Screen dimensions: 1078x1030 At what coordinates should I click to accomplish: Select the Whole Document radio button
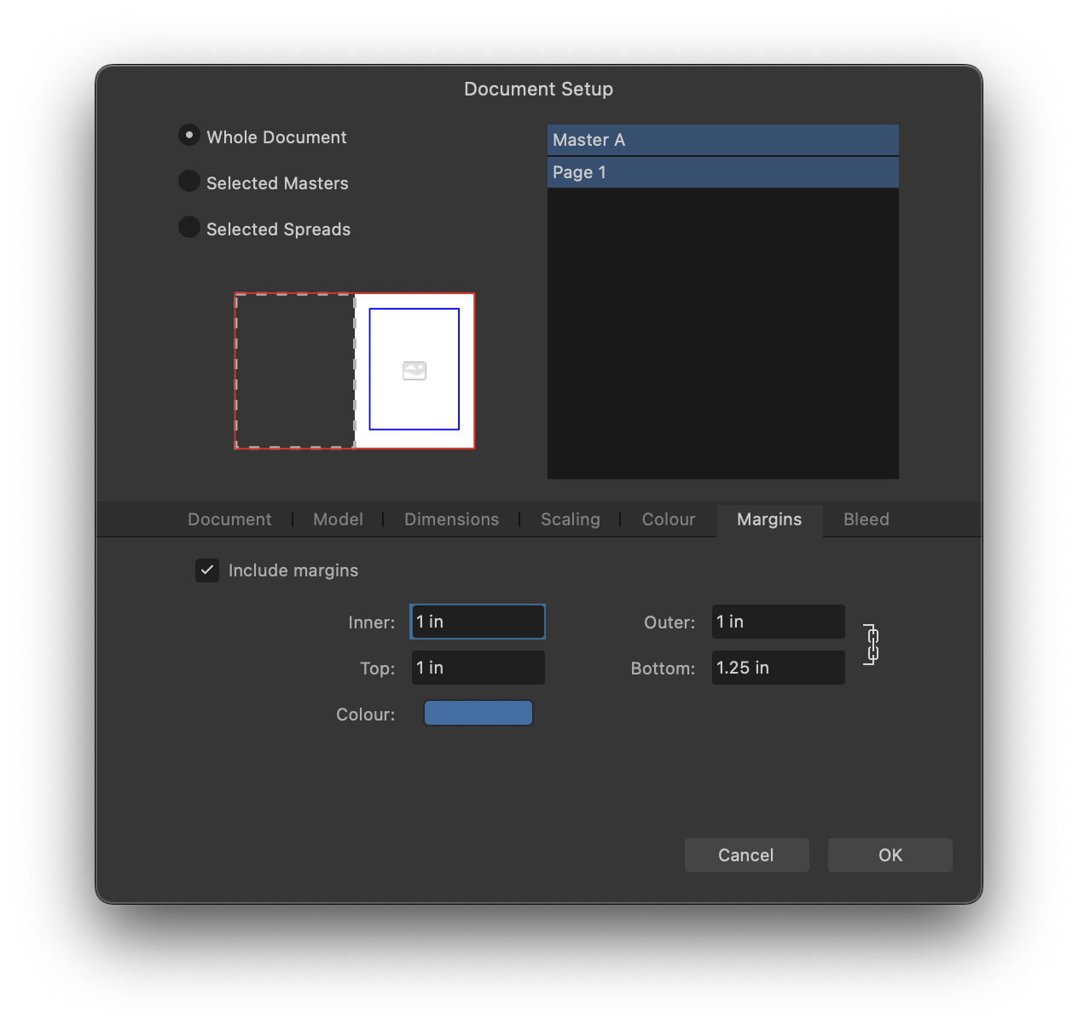coord(189,136)
